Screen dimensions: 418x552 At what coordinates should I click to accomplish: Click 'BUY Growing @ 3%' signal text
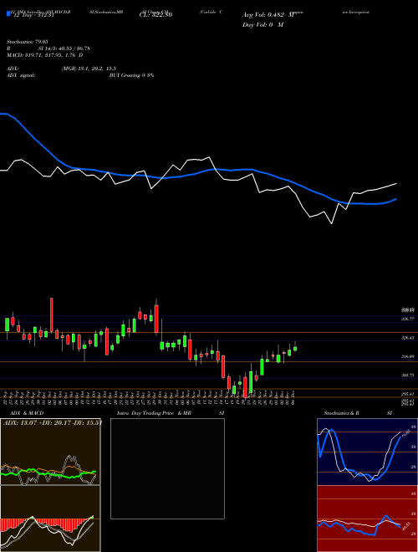click(131, 75)
